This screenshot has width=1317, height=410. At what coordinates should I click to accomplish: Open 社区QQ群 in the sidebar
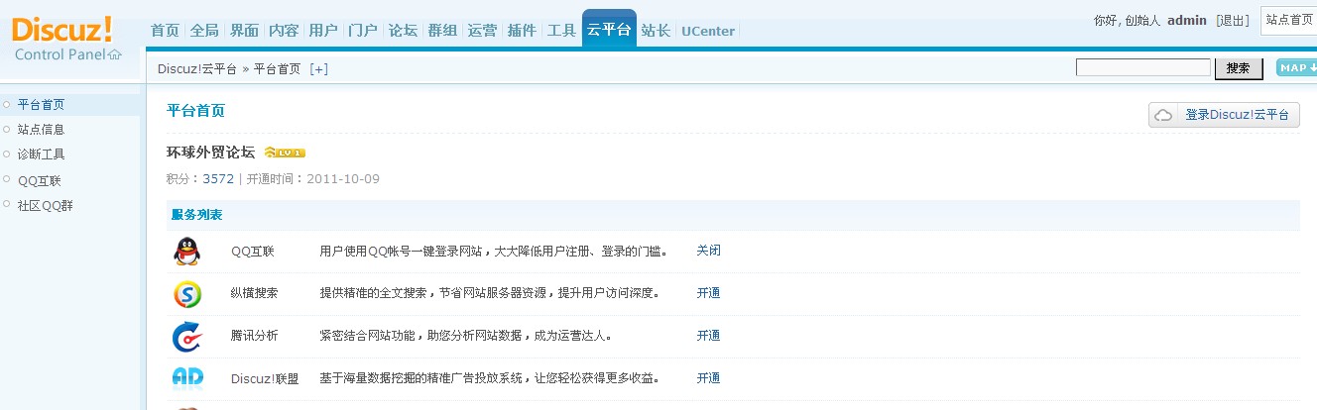(x=46, y=206)
